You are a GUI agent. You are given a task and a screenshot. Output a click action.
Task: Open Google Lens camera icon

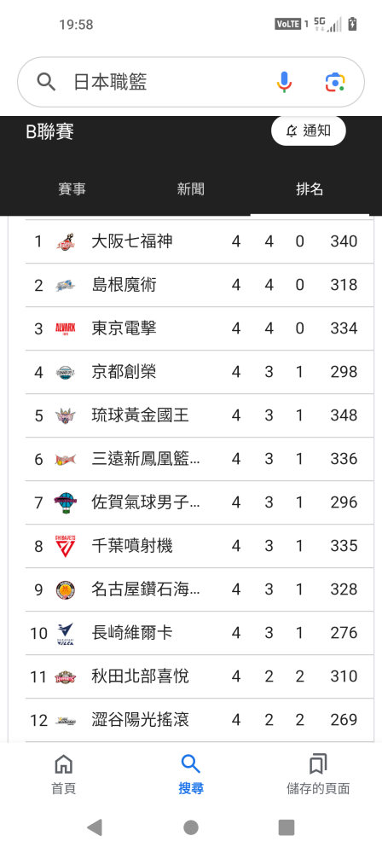pos(336,82)
